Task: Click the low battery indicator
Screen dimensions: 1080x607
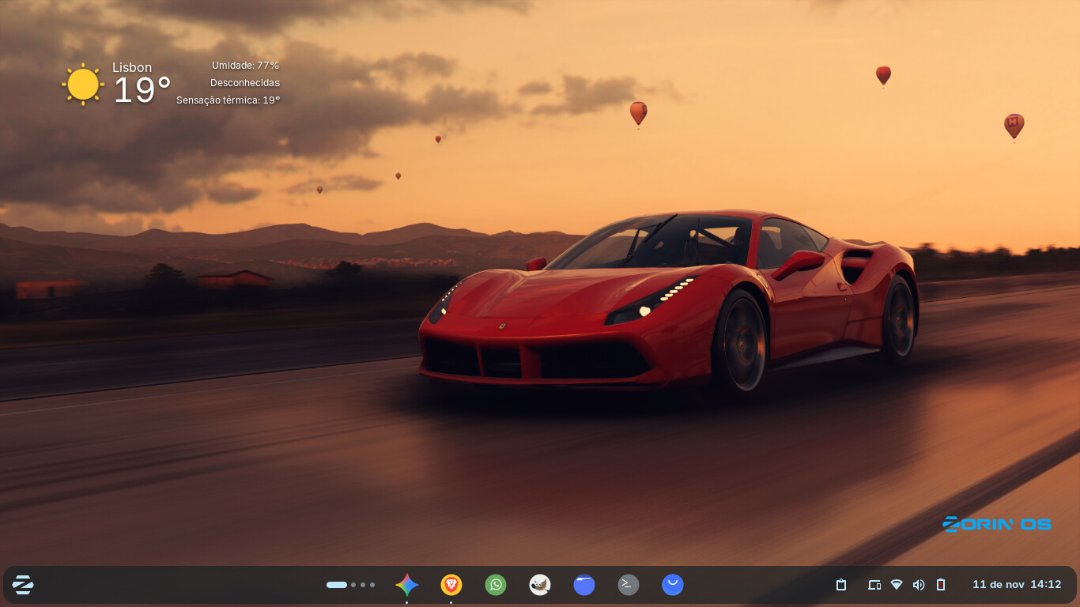Action: point(941,585)
